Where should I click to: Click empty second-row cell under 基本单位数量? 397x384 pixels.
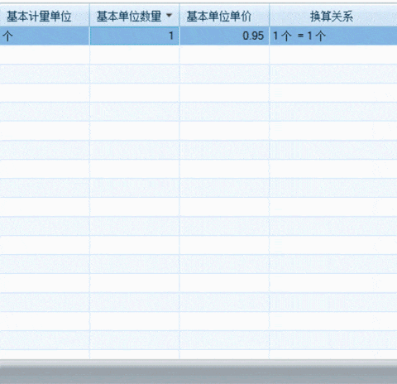coord(135,55)
